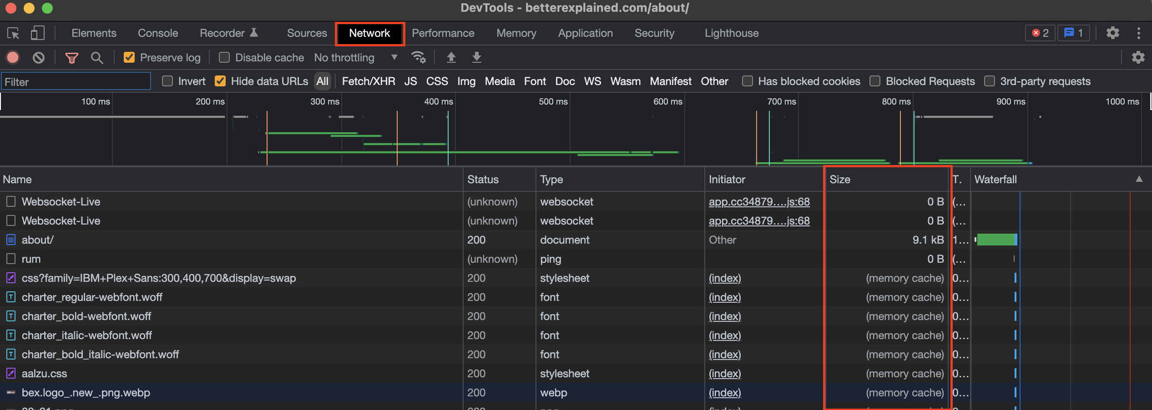Click inside the Filter input field

[76, 81]
